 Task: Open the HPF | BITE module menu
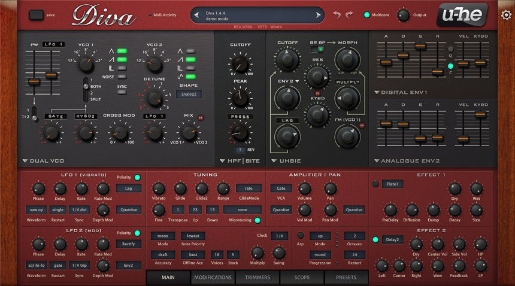click(x=240, y=161)
